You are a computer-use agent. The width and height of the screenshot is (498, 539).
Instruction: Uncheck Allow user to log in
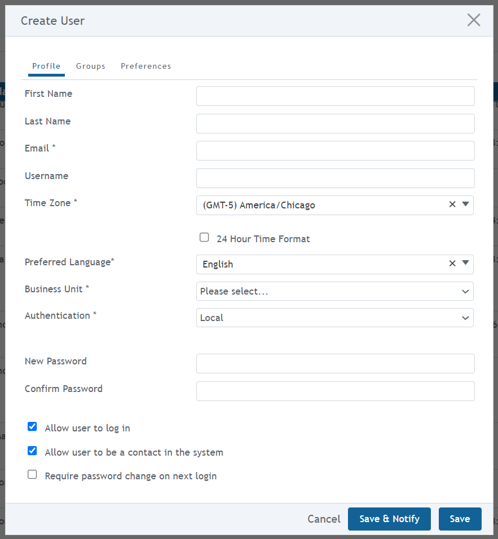[32, 426]
